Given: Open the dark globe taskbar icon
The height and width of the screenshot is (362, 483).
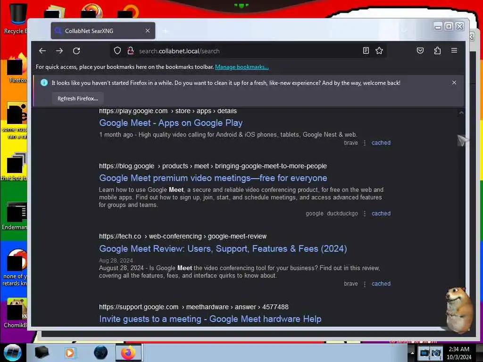Looking at the screenshot, I should pyautogui.click(x=101, y=353).
